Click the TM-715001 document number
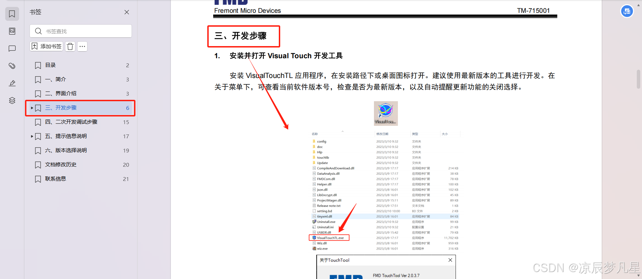The height and width of the screenshot is (279, 642). [x=533, y=11]
